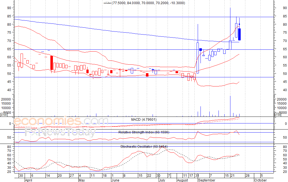288x182 pixels.
Task: Click date label 14 on the time axis
Action: click(48, 176)
